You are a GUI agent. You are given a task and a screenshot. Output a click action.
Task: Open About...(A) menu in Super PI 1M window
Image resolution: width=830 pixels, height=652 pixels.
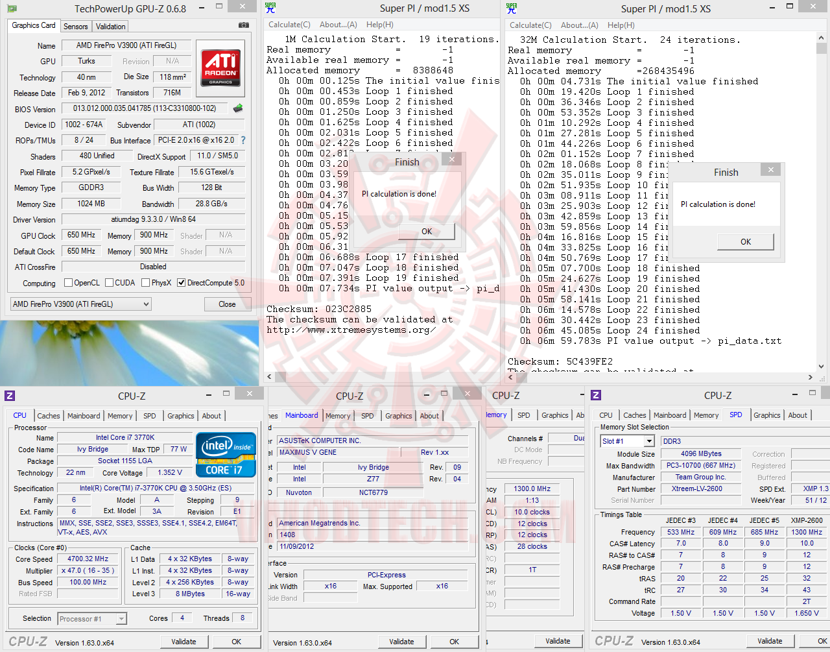point(338,25)
